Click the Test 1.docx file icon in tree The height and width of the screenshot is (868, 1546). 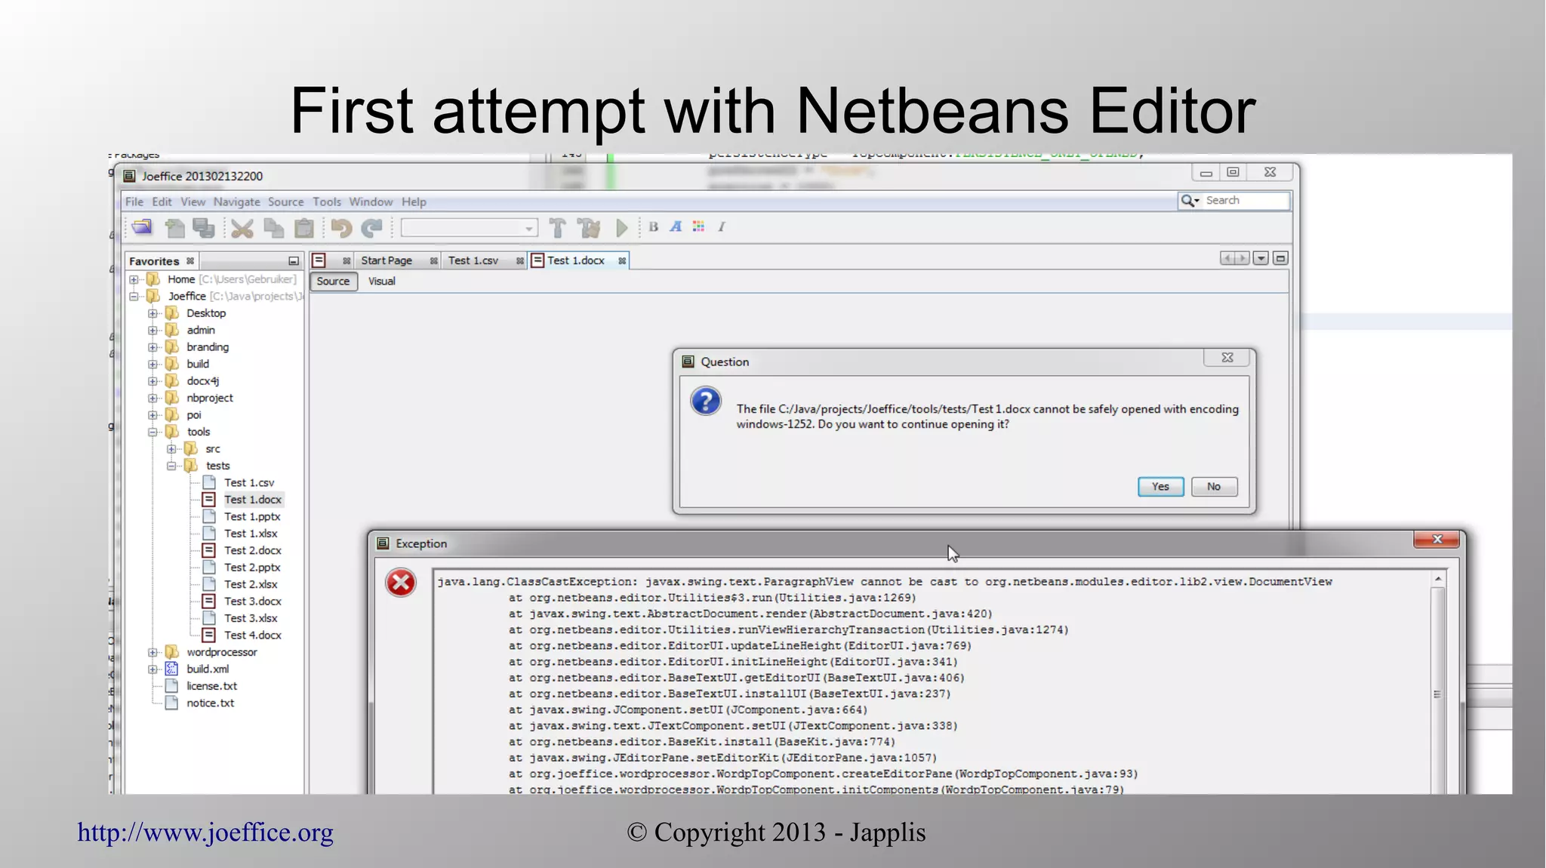point(209,500)
